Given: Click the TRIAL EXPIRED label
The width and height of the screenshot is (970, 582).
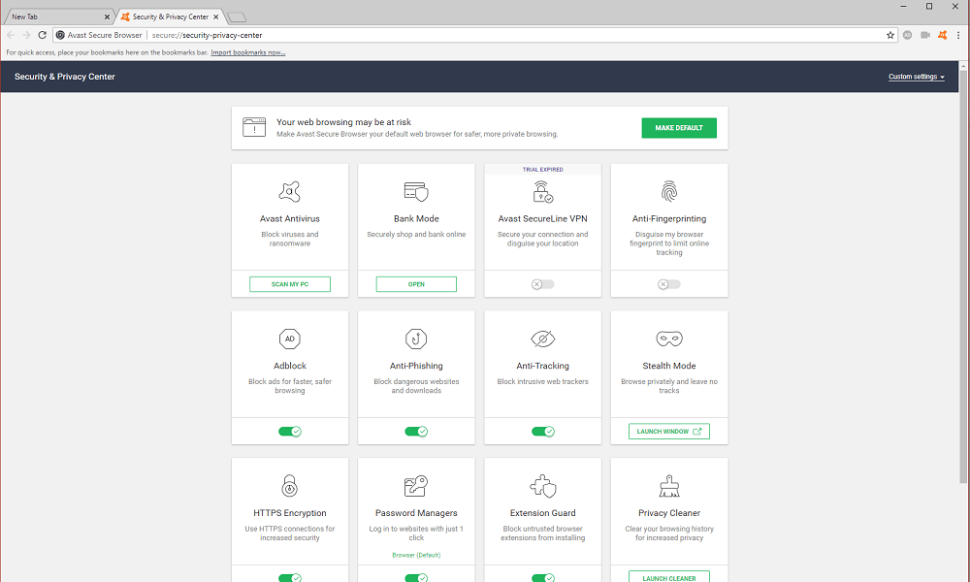Looking at the screenshot, I should [542, 170].
